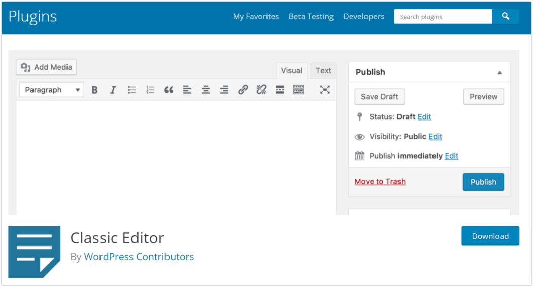This screenshot has height=287, width=533.
Task: Click inside the editor content area
Action: point(176,157)
